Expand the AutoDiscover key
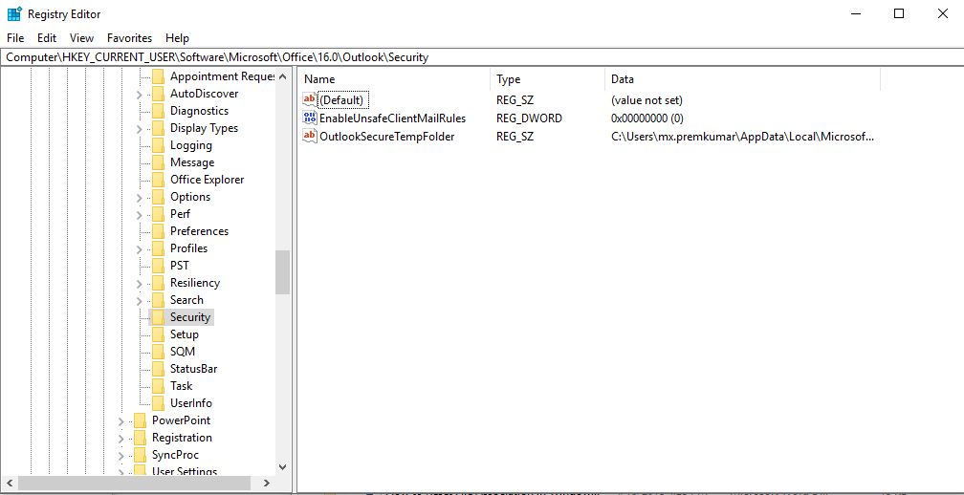The image size is (964, 495). [x=139, y=95]
